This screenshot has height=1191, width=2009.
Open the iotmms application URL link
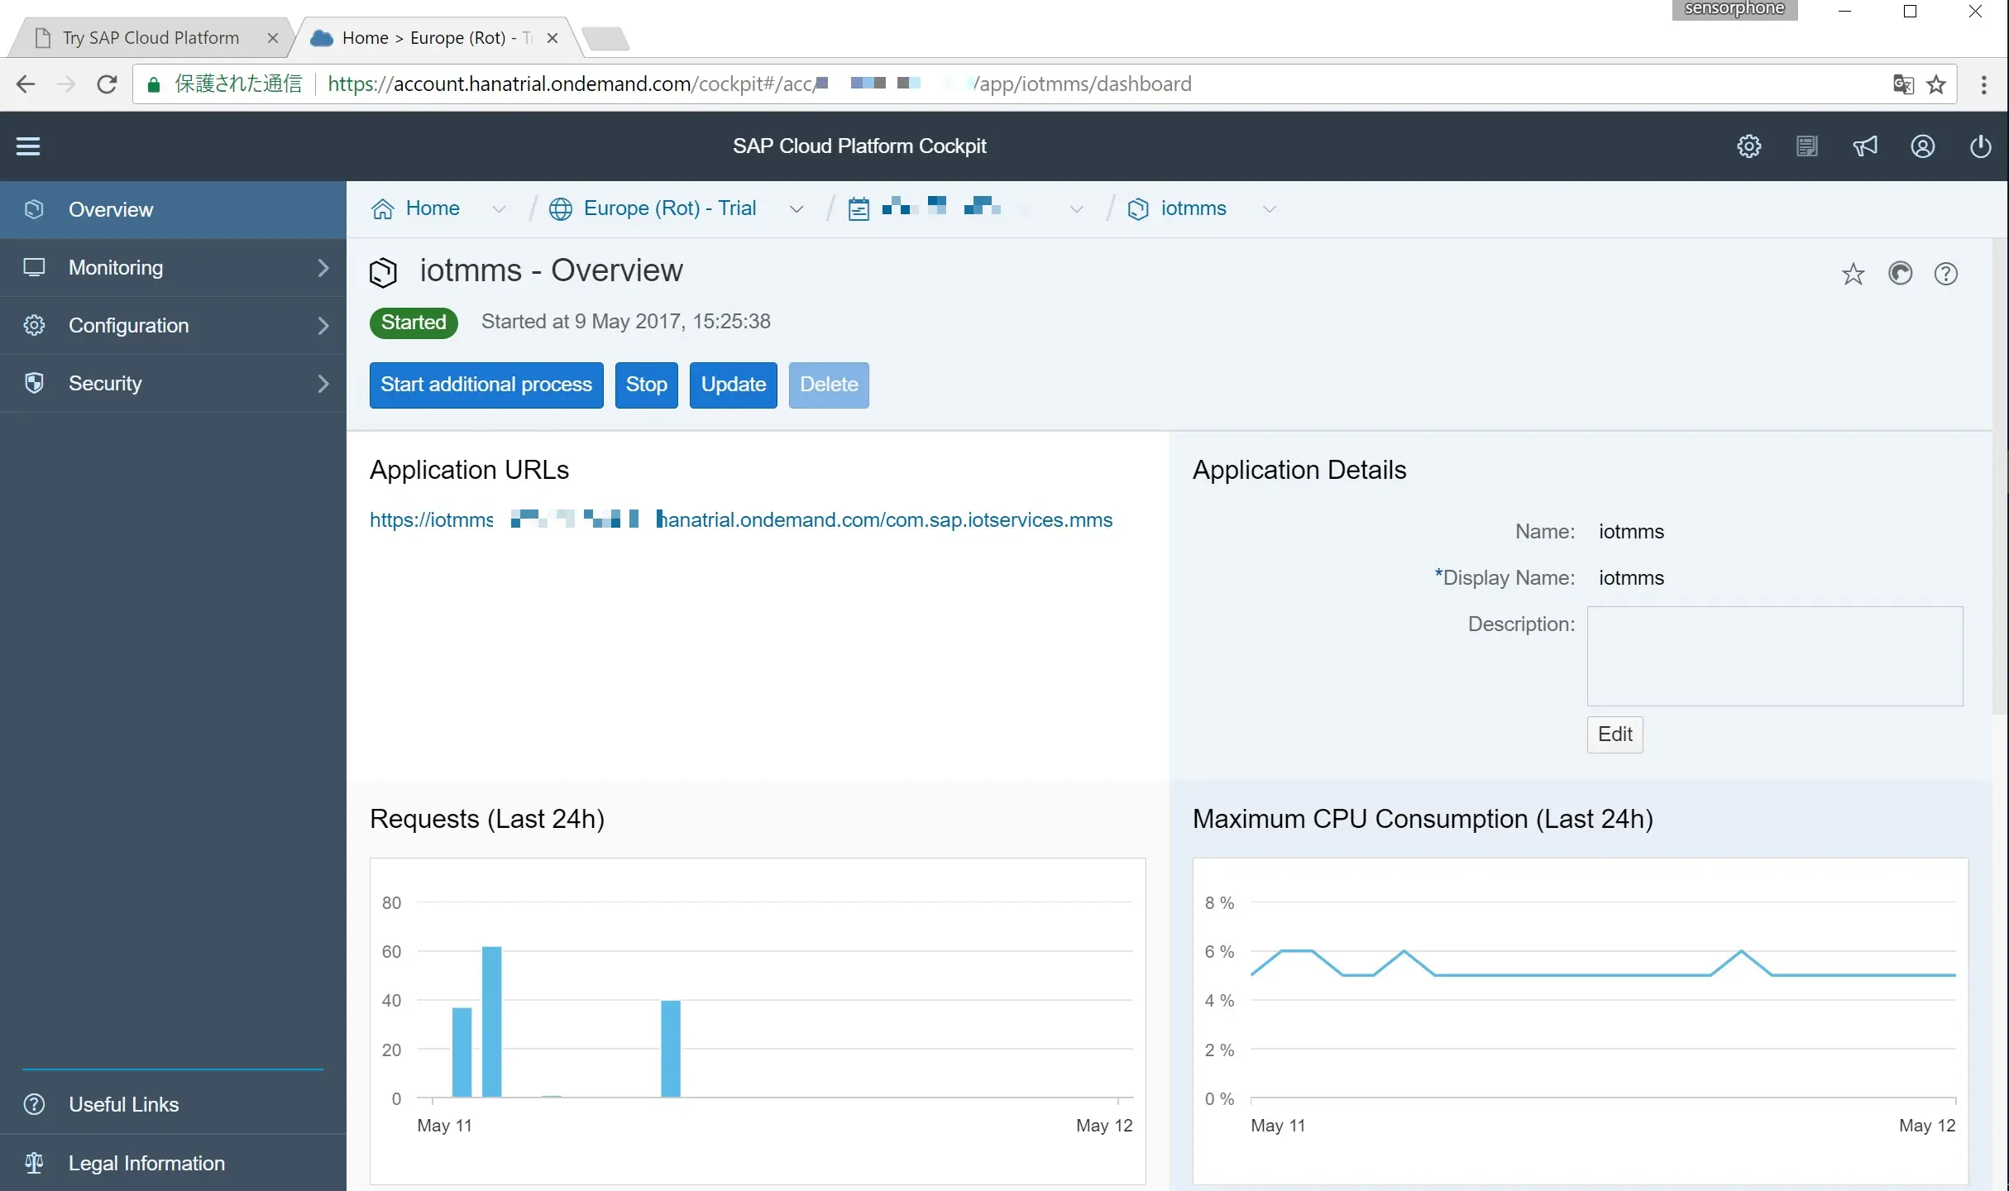coord(741,520)
